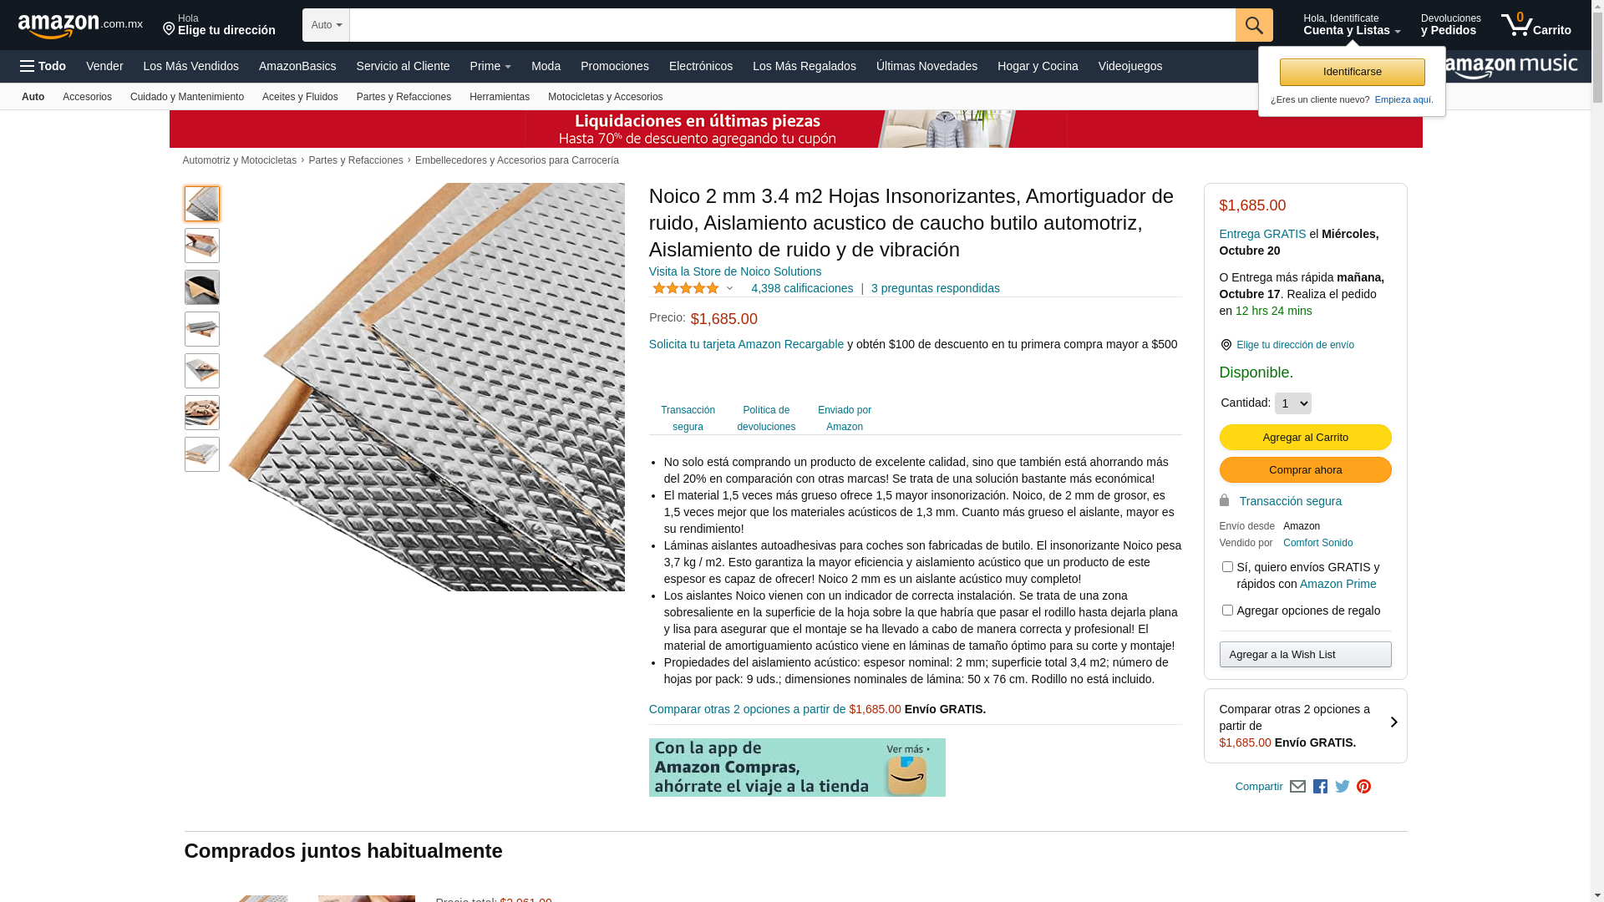
Task: Check Agregar opciones de regalo
Action: click(x=1227, y=611)
